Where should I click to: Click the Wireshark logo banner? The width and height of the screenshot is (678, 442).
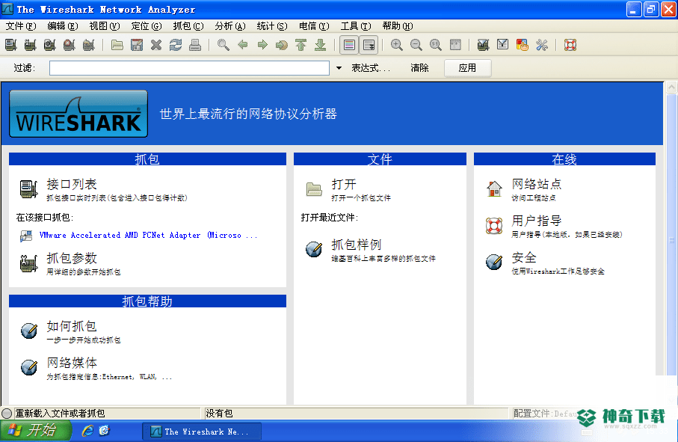[78, 114]
